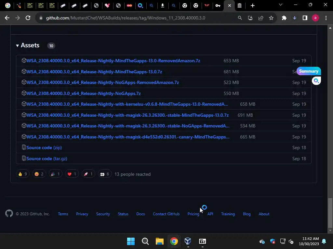Switch to tab with bank building icon
Image resolution: width=333 pixels, height=249 pixels.
coord(240,6)
